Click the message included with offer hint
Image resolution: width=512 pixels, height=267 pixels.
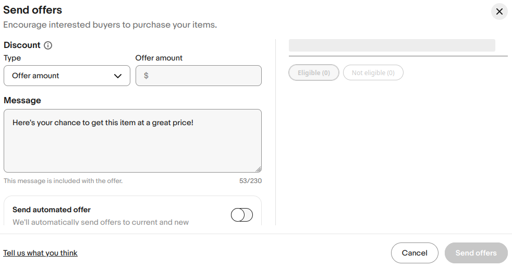pos(63,181)
